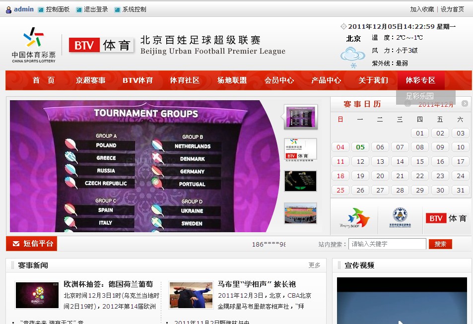Go to next month in calendar
This screenshot has height=324, width=473.
pos(465,104)
